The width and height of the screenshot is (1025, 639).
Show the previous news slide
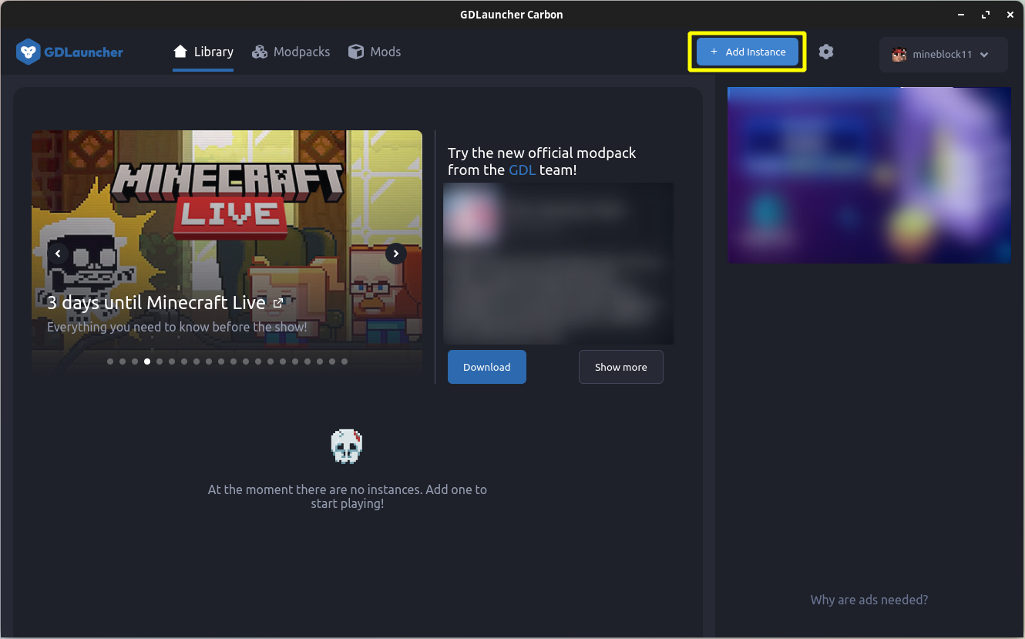click(58, 254)
